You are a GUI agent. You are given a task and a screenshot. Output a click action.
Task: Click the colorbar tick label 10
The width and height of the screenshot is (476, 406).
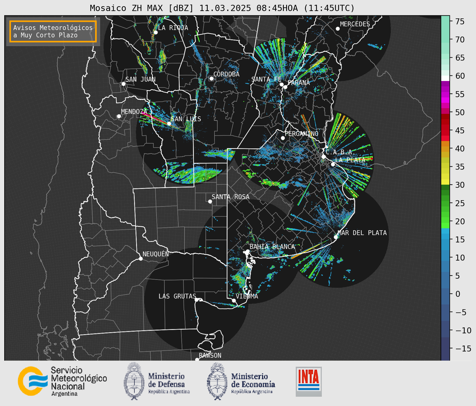pos(460,257)
